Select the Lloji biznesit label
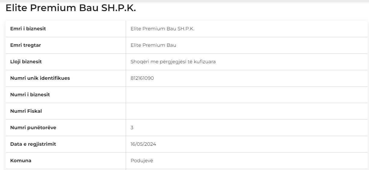Viewport: 369px width, 170px height. [x=26, y=62]
